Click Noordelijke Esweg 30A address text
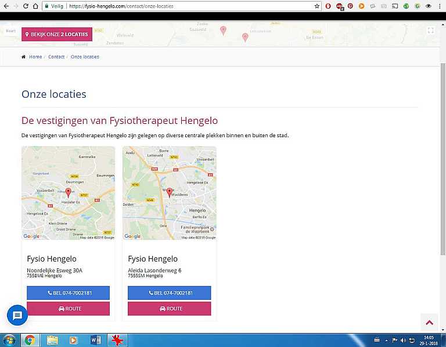This screenshot has height=347, width=446. pos(55,270)
